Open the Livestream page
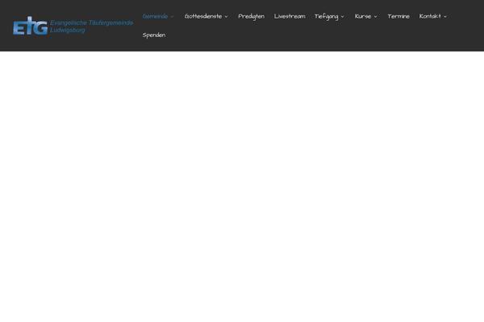The height and width of the screenshot is (322, 484). pos(290,16)
